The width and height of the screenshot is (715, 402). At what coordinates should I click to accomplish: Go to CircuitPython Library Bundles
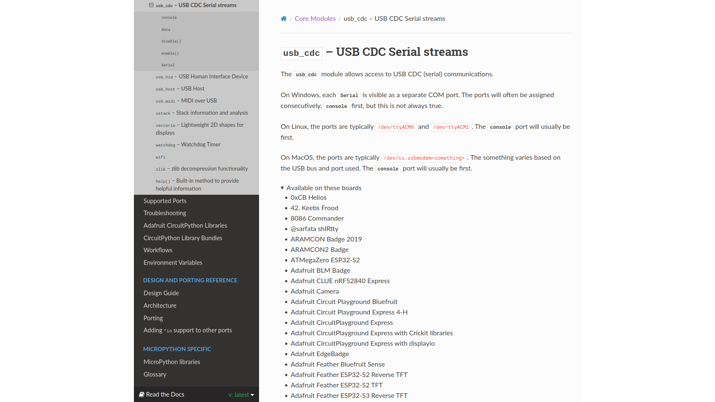pyautogui.click(x=183, y=238)
